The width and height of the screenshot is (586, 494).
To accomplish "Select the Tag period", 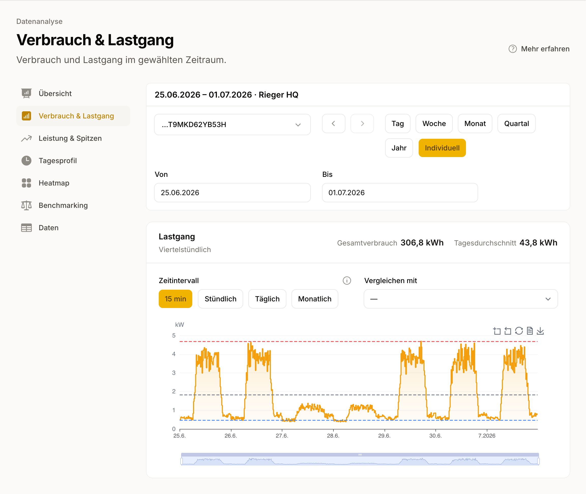I will [398, 123].
